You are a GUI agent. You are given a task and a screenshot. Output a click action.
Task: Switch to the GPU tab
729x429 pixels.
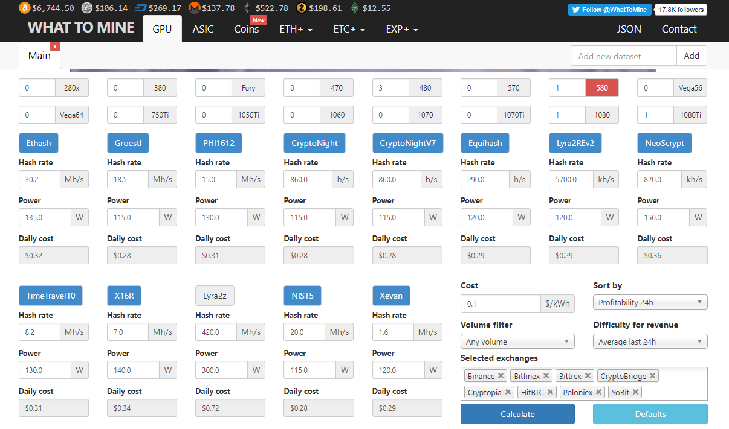pyautogui.click(x=162, y=29)
